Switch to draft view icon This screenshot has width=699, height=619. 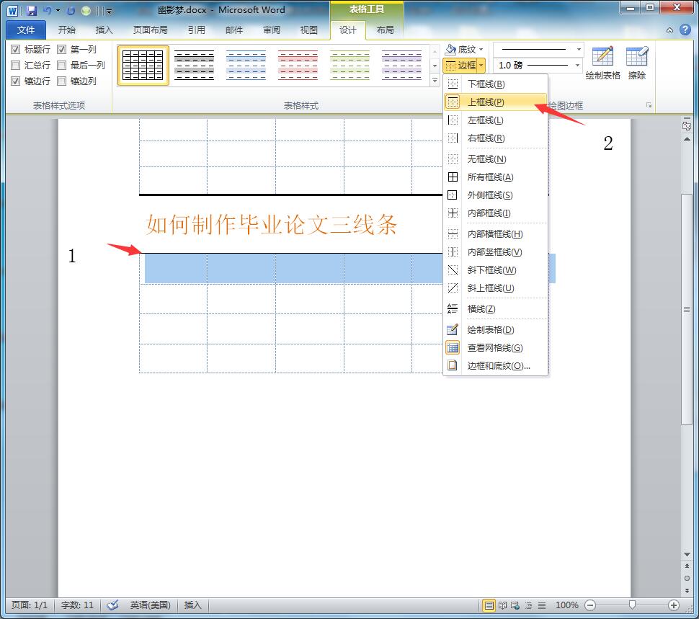(x=542, y=605)
